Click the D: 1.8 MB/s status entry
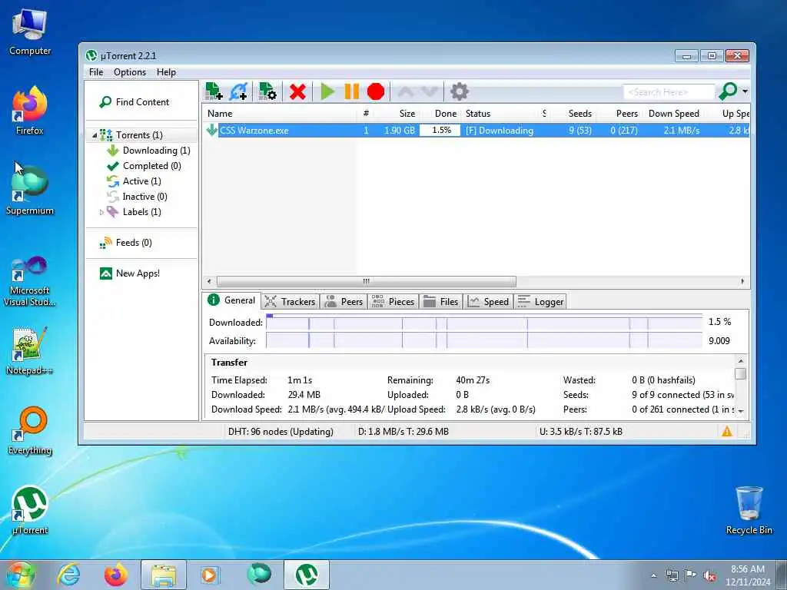 [x=403, y=432]
